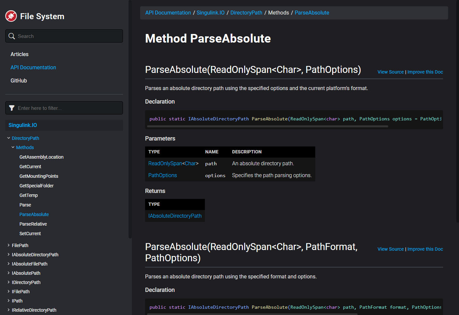Open GetSpecialFolder method page
The width and height of the screenshot is (459, 315).
(x=36, y=186)
